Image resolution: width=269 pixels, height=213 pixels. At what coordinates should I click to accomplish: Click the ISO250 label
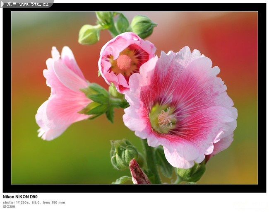tap(9, 206)
